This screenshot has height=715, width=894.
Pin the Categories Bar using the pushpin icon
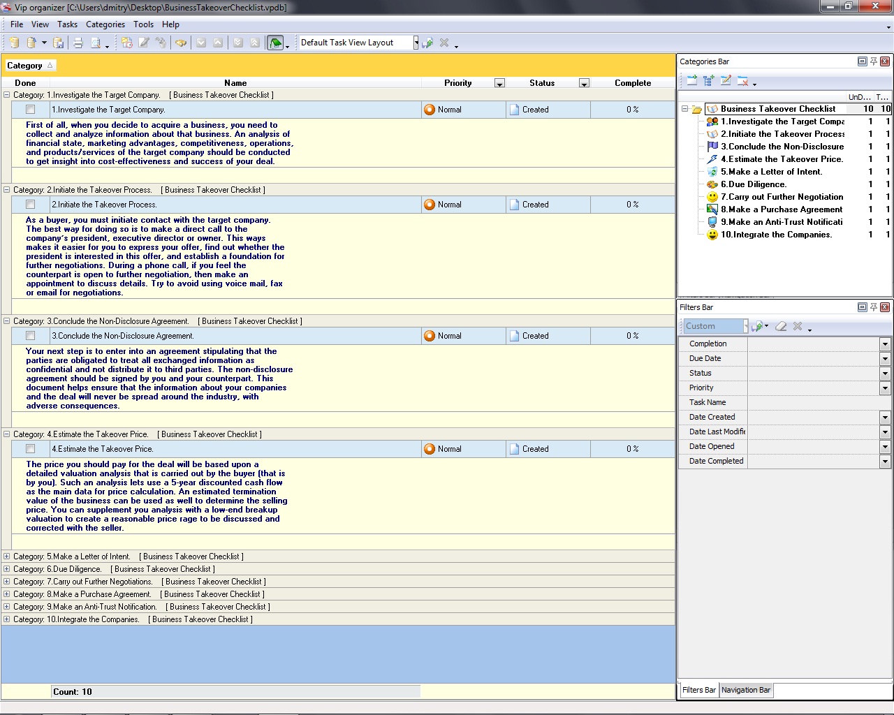[x=873, y=61]
